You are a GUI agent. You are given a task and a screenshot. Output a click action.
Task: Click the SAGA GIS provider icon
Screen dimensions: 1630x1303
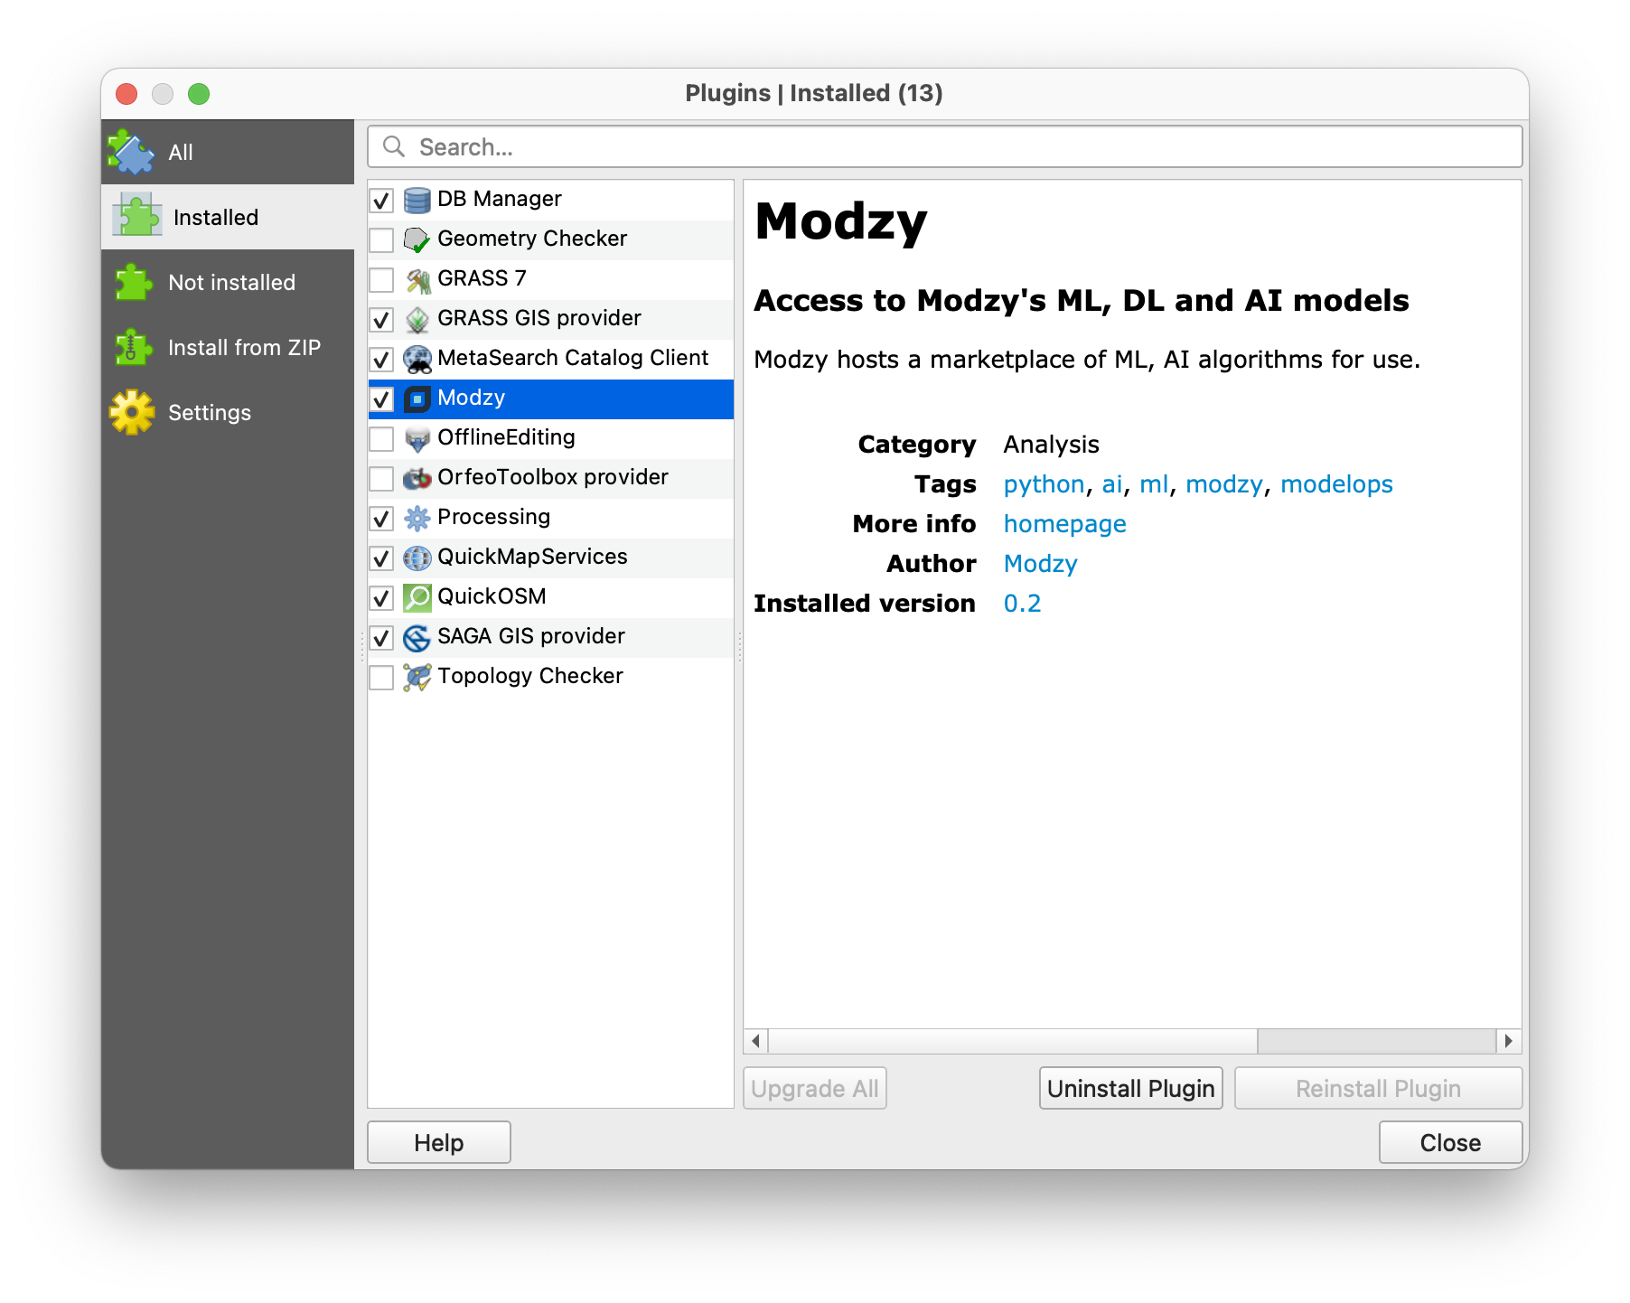point(417,636)
